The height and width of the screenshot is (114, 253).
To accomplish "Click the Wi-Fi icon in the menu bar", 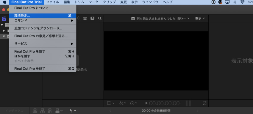I will (242, 2).
